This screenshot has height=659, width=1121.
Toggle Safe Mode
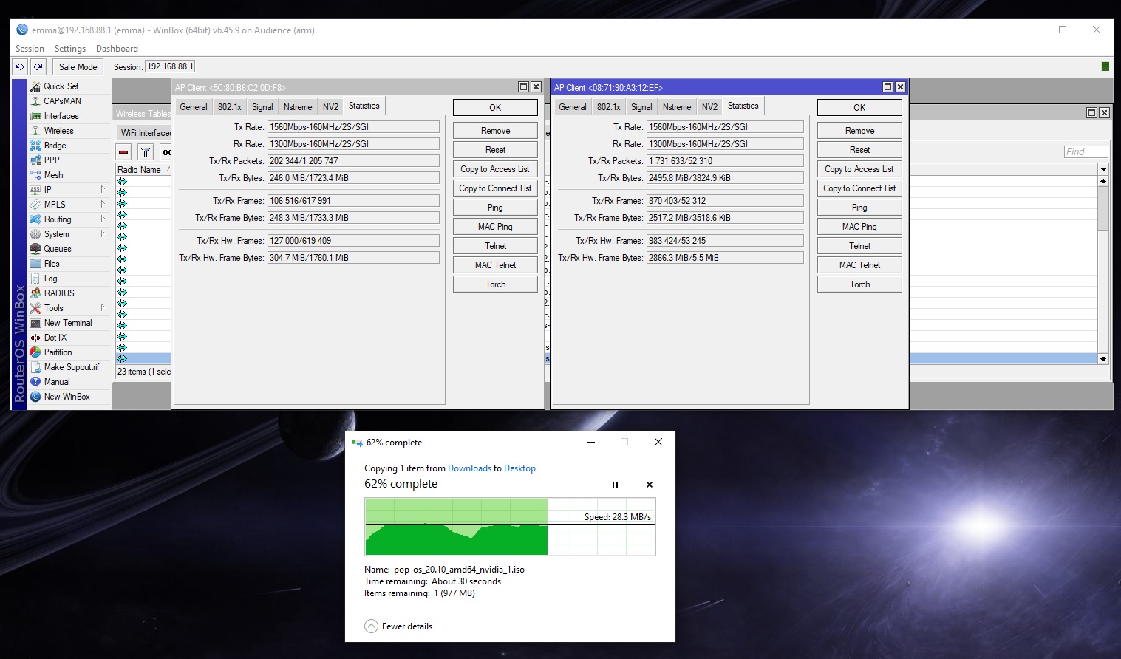[78, 66]
